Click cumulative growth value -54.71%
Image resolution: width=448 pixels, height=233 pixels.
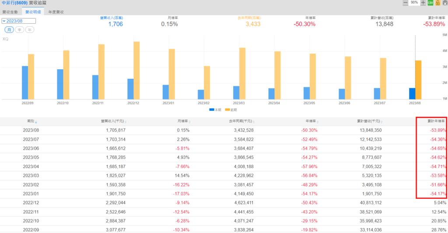(x=438, y=167)
